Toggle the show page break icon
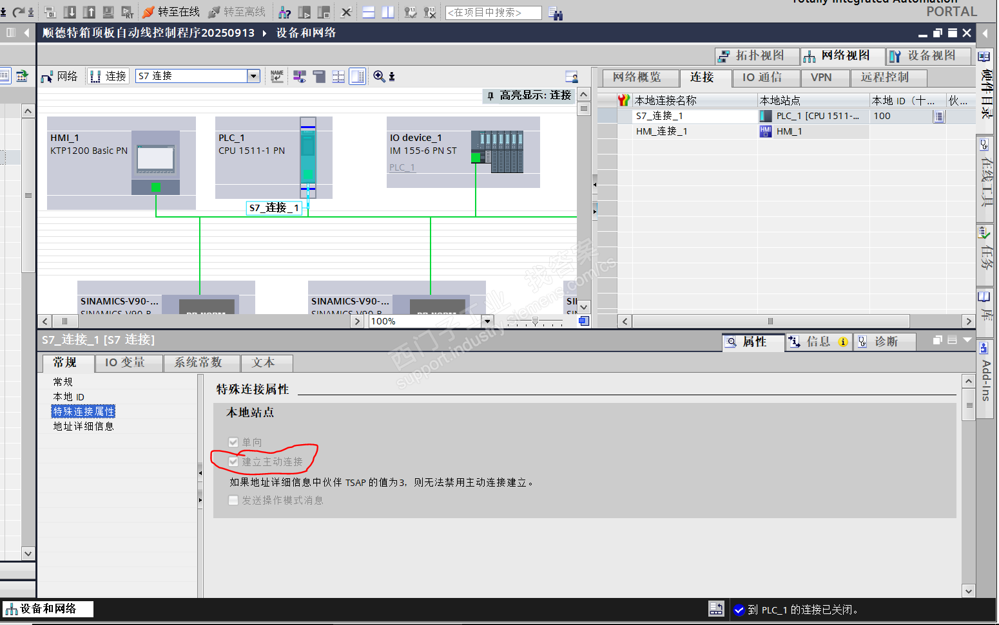 pyautogui.click(x=338, y=77)
